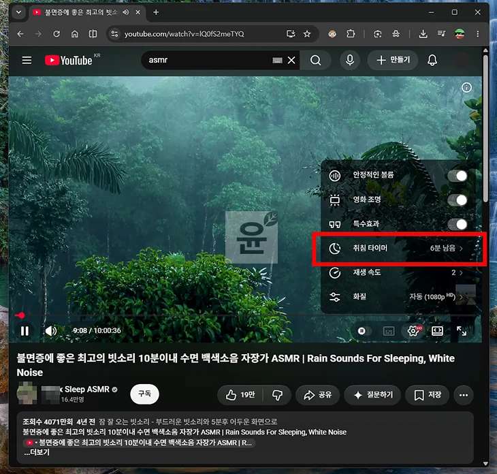Open the notifications bell
This screenshot has width=497, height=474.
click(432, 60)
